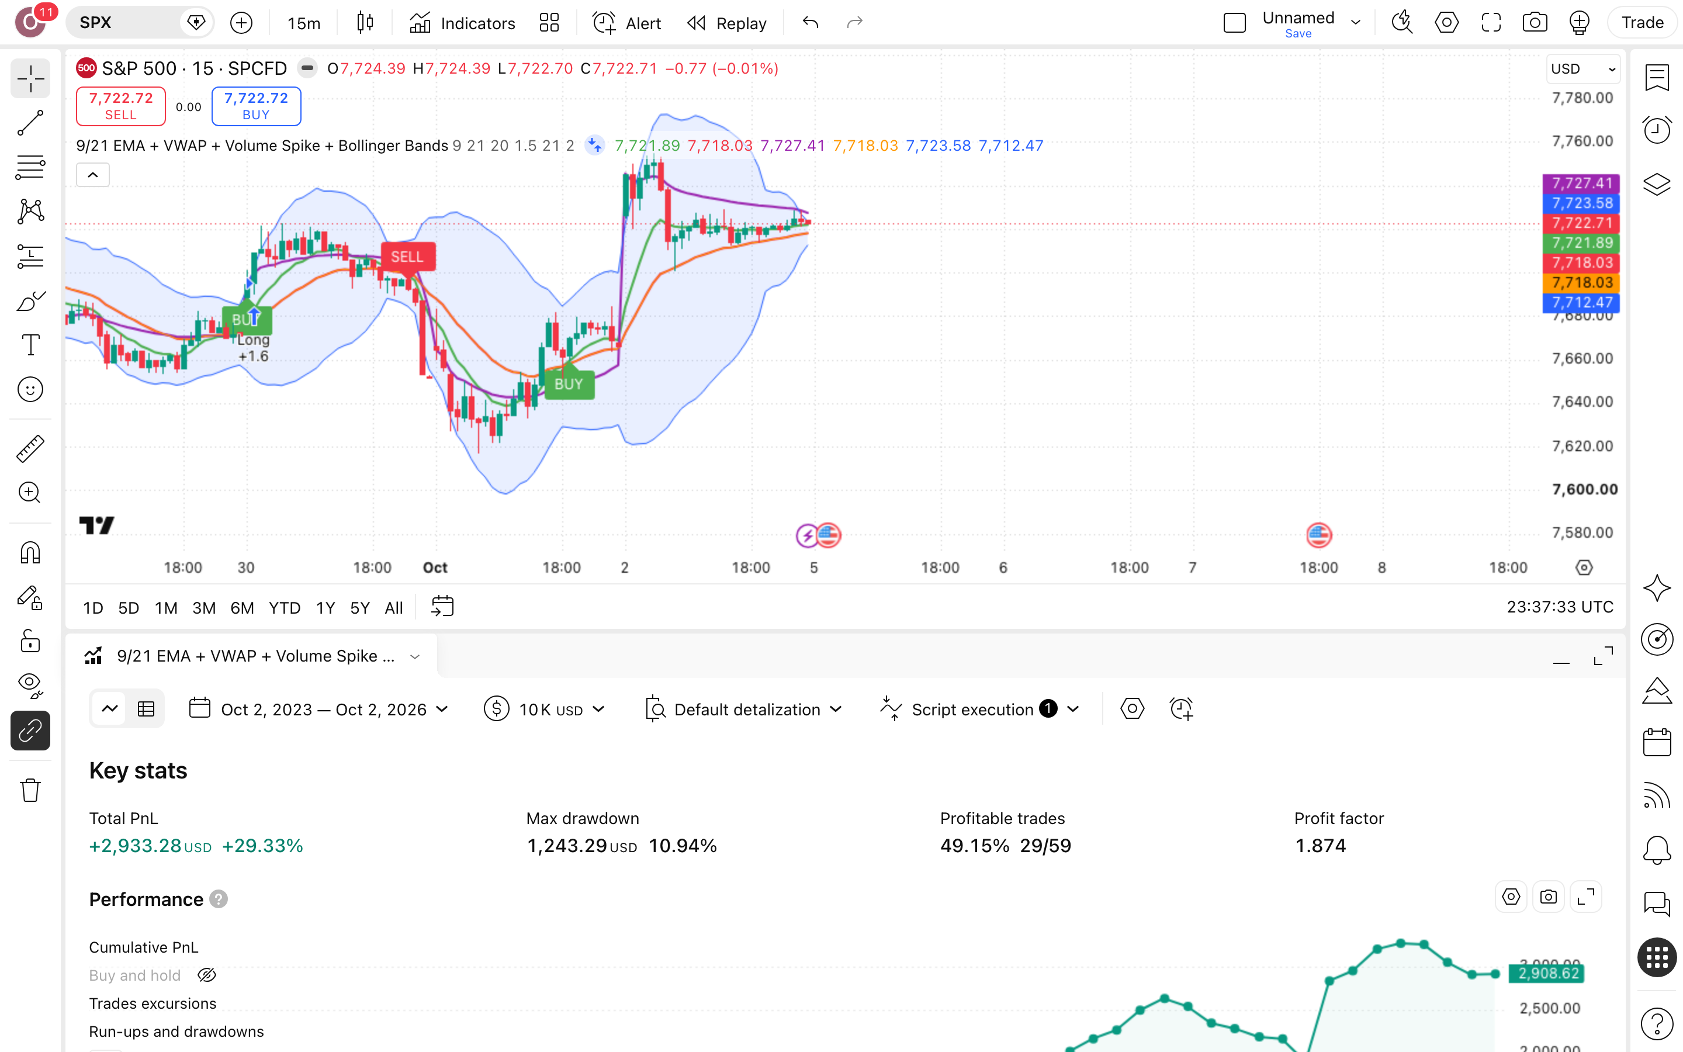Switch to the strategy trades list view
This screenshot has width=1683, height=1052.
click(x=146, y=709)
